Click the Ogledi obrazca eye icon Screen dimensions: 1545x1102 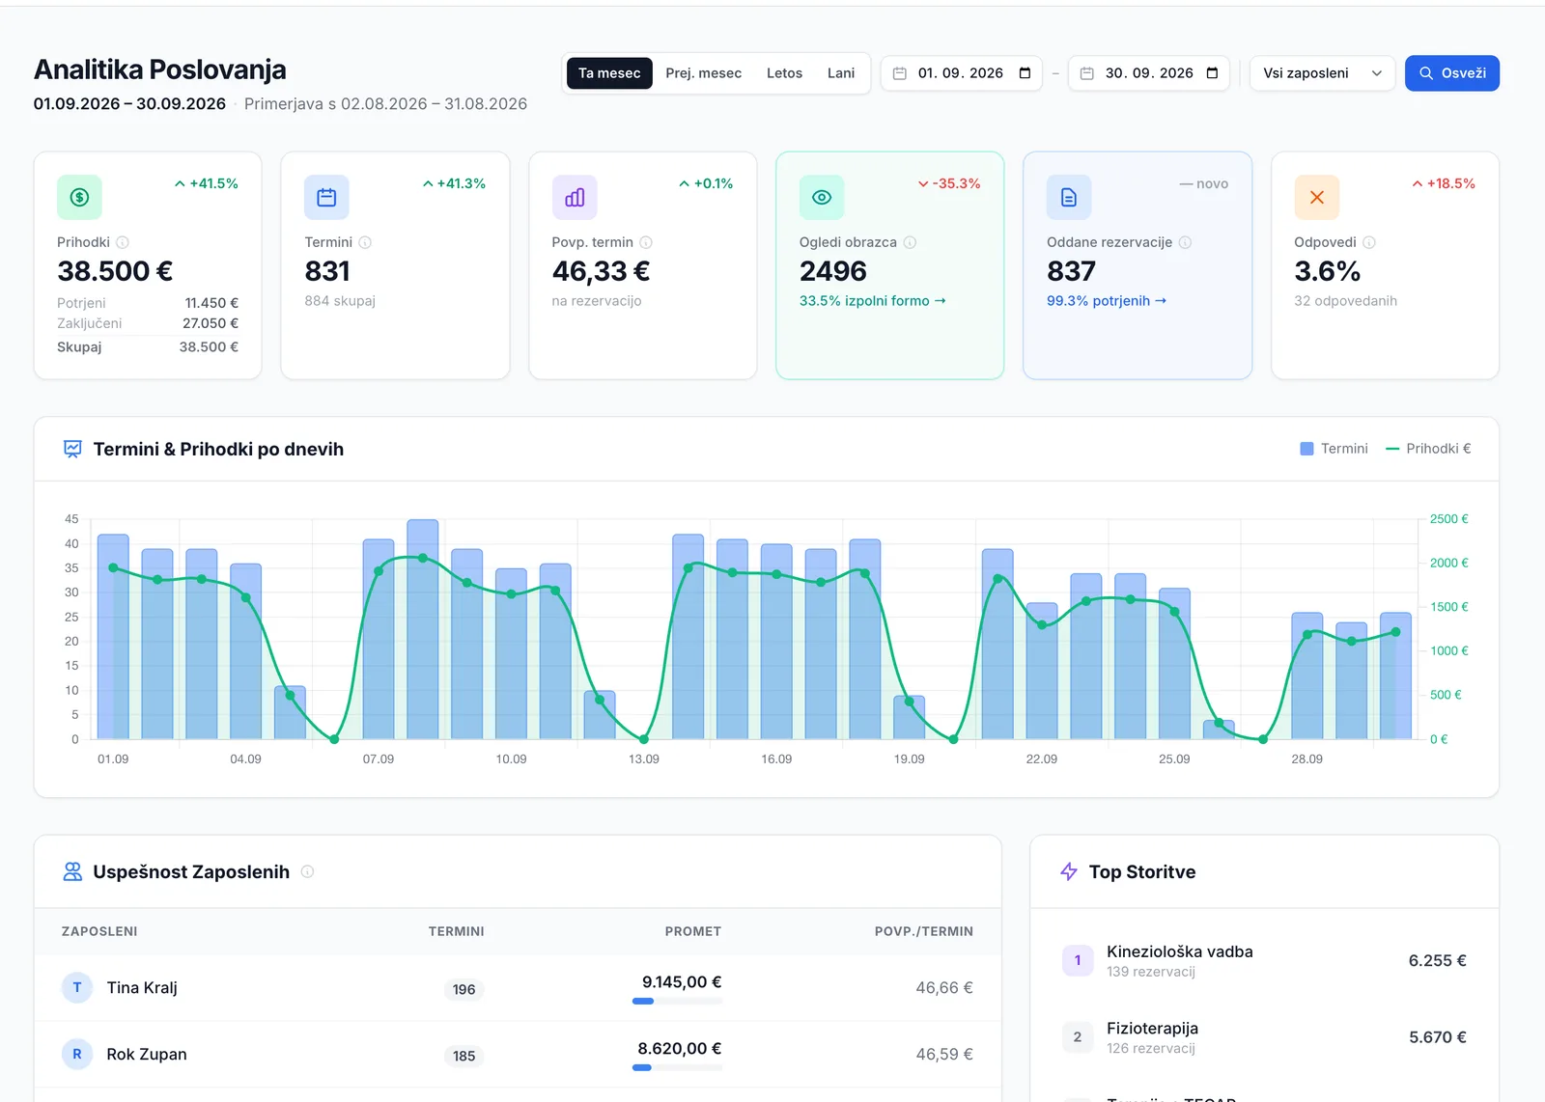click(822, 197)
